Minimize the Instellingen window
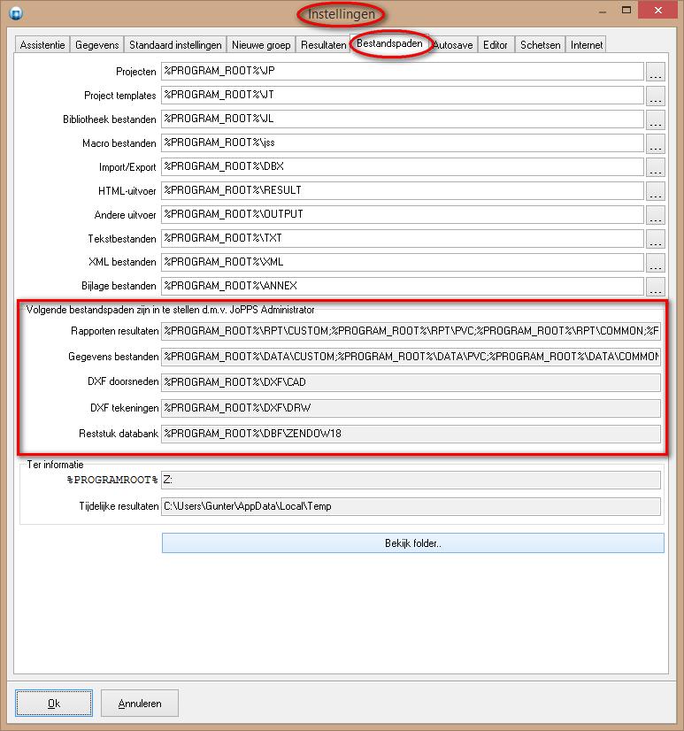The height and width of the screenshot is (731, 684). (603, 12)
